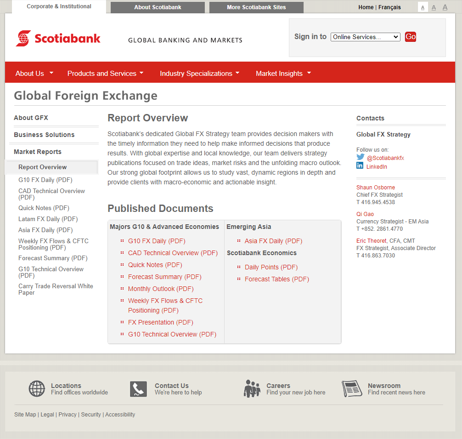The image size is (462, 439).
Task: Click the Locations globe icon
Action: coord(37,388)
